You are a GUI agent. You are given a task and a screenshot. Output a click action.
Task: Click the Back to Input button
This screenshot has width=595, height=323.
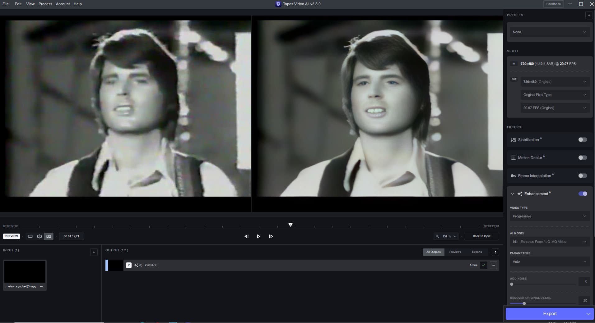(481, 236)
